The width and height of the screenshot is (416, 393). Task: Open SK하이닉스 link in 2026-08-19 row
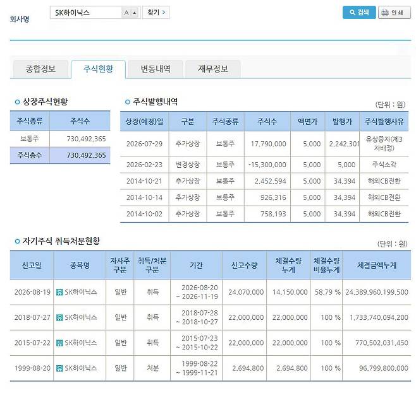click(81, 292)
